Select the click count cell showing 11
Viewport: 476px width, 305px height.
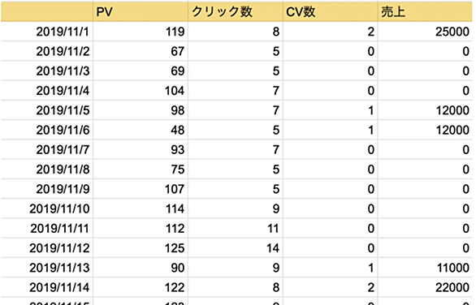[x=236, y=229]
